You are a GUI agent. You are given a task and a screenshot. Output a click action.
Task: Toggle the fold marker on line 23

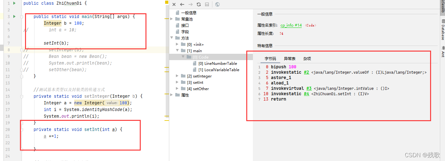pyautogui.click(x=21, y=149)
